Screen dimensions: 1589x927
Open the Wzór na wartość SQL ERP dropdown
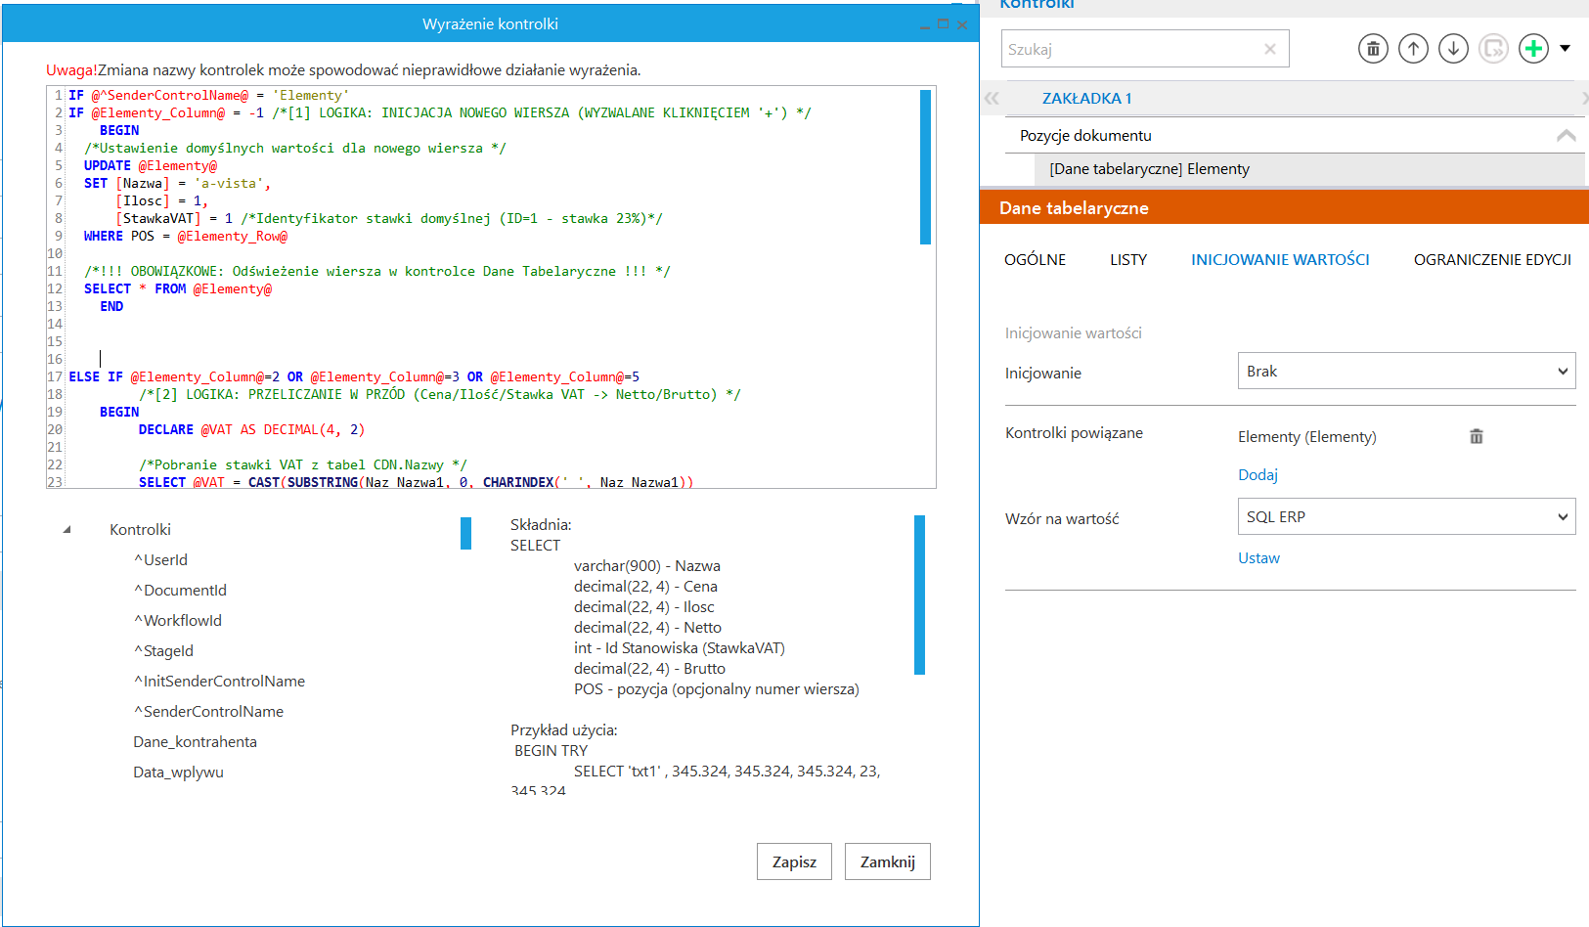point(1406,517)
